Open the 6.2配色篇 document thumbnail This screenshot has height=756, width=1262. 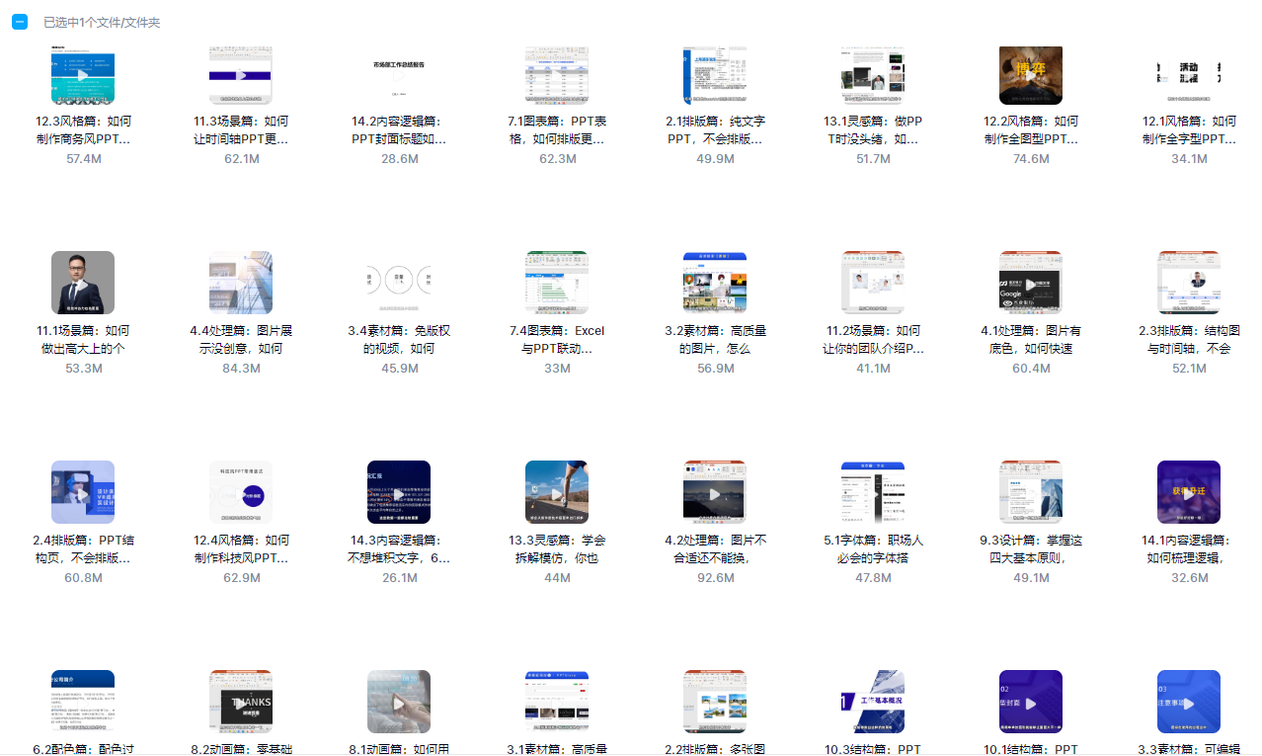tap(83, 702)
